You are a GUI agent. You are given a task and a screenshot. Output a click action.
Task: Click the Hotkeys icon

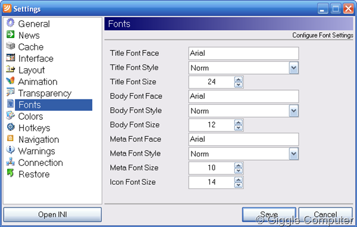[11, 127]
